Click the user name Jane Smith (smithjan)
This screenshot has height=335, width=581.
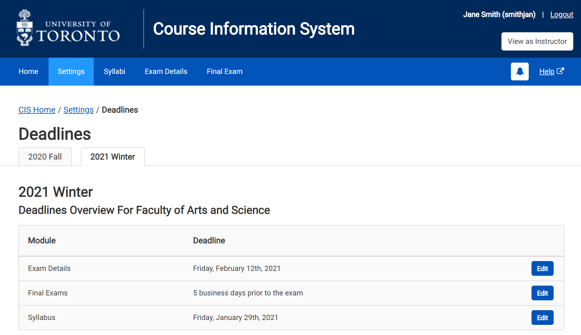[x=499, y=14]
